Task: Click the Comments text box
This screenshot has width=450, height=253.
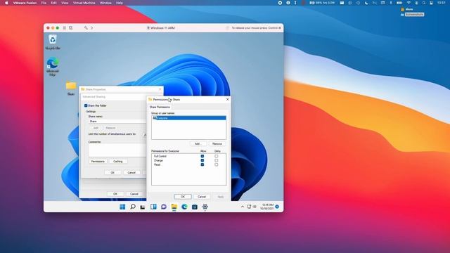Action: coord(117,150)
